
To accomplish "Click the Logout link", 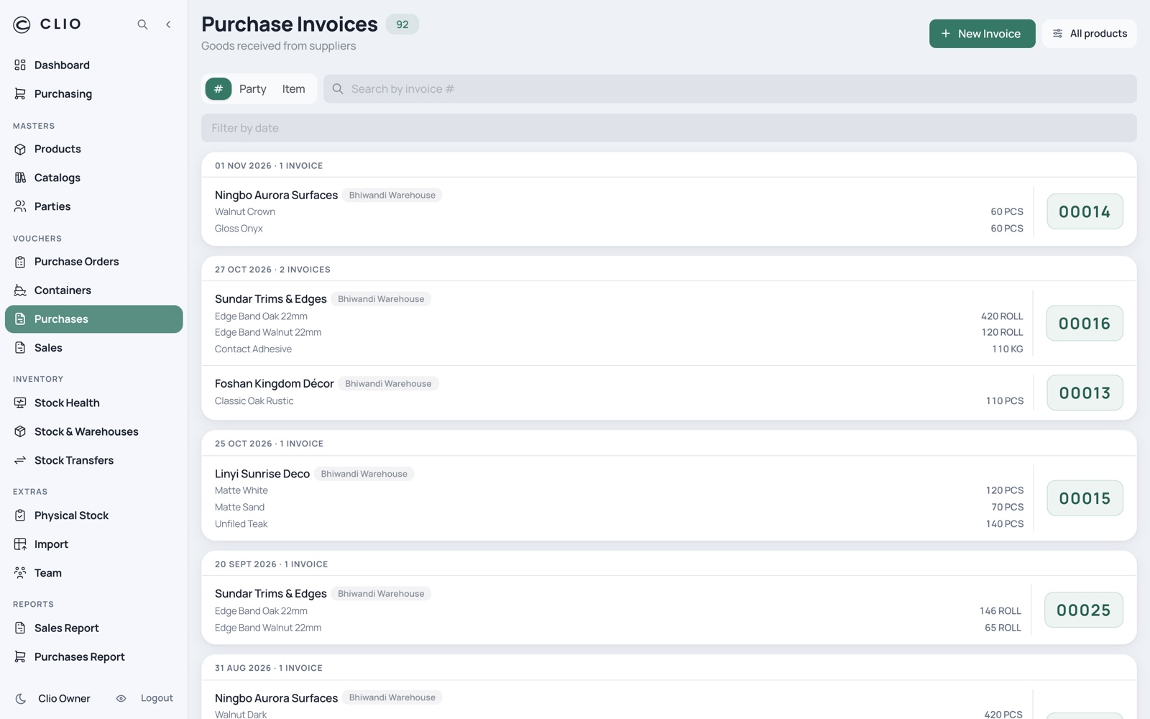I will coord(157,698).
